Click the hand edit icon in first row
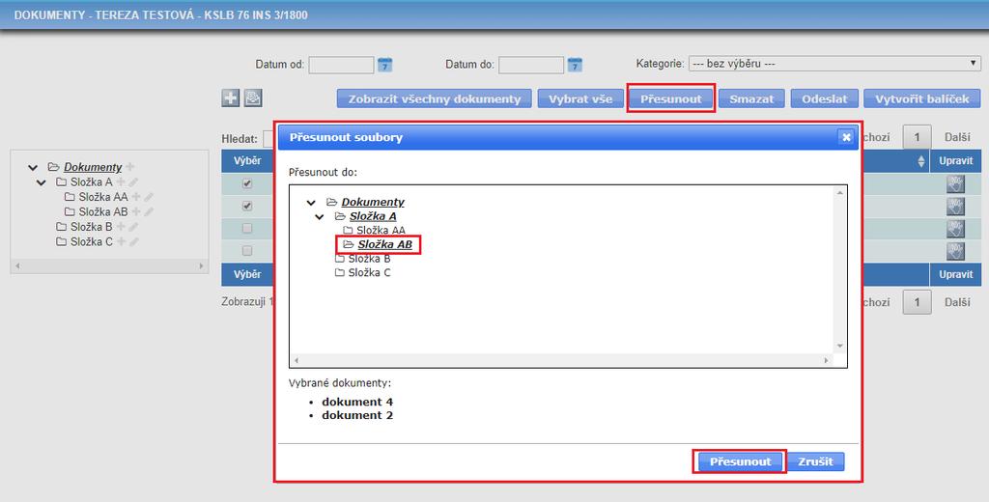Image resolution: width=989 pixels, height=502 pixels. coord(955,184)
